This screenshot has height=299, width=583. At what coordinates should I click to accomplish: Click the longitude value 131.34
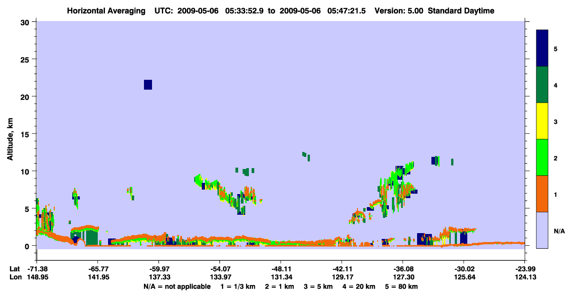[281, 277]
